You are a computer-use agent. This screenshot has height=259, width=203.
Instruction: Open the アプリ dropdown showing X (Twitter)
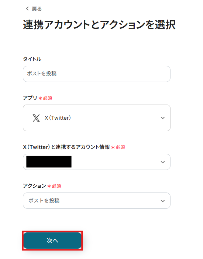click(x=97, y=118)
